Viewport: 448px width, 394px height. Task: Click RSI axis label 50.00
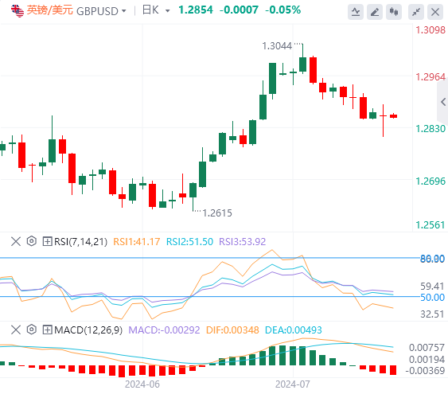433,298
